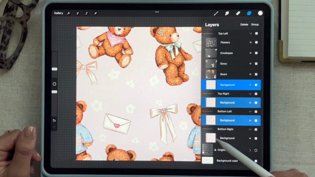
Task: Tap the three-dot menu at top center
Action: point(157,12)
